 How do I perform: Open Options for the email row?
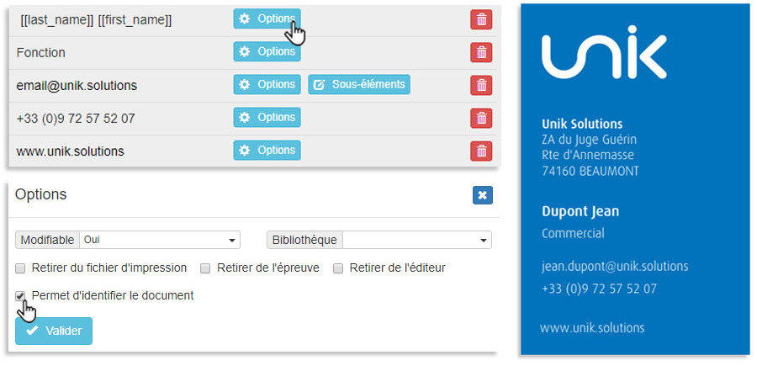267,84
